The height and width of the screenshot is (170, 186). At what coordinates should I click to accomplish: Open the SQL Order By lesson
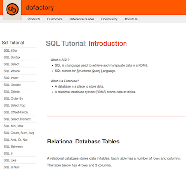coord(13,98)
